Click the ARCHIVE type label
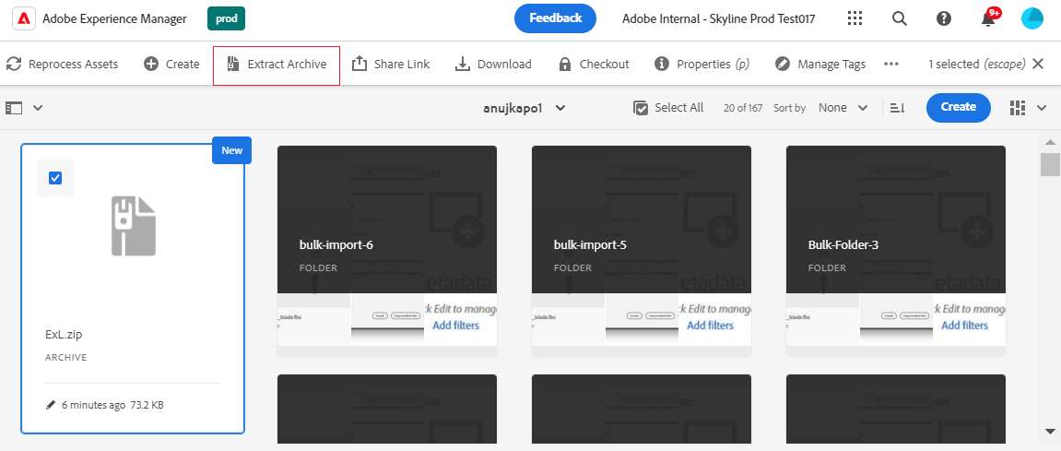 coord(65,357)
